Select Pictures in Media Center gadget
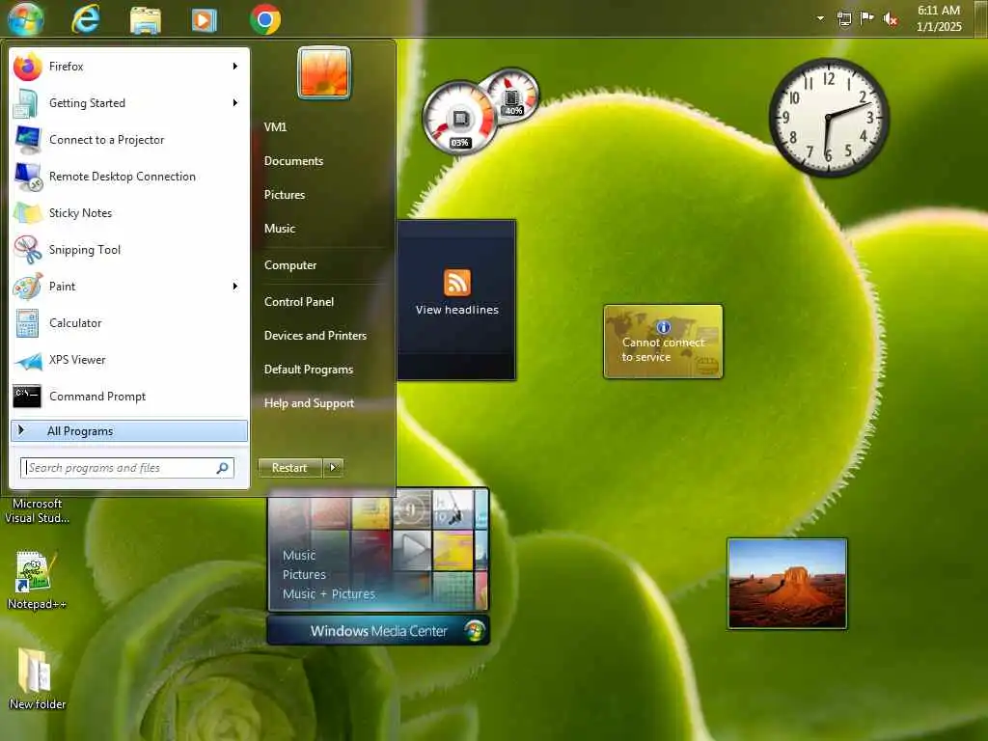 pos(304,575)
